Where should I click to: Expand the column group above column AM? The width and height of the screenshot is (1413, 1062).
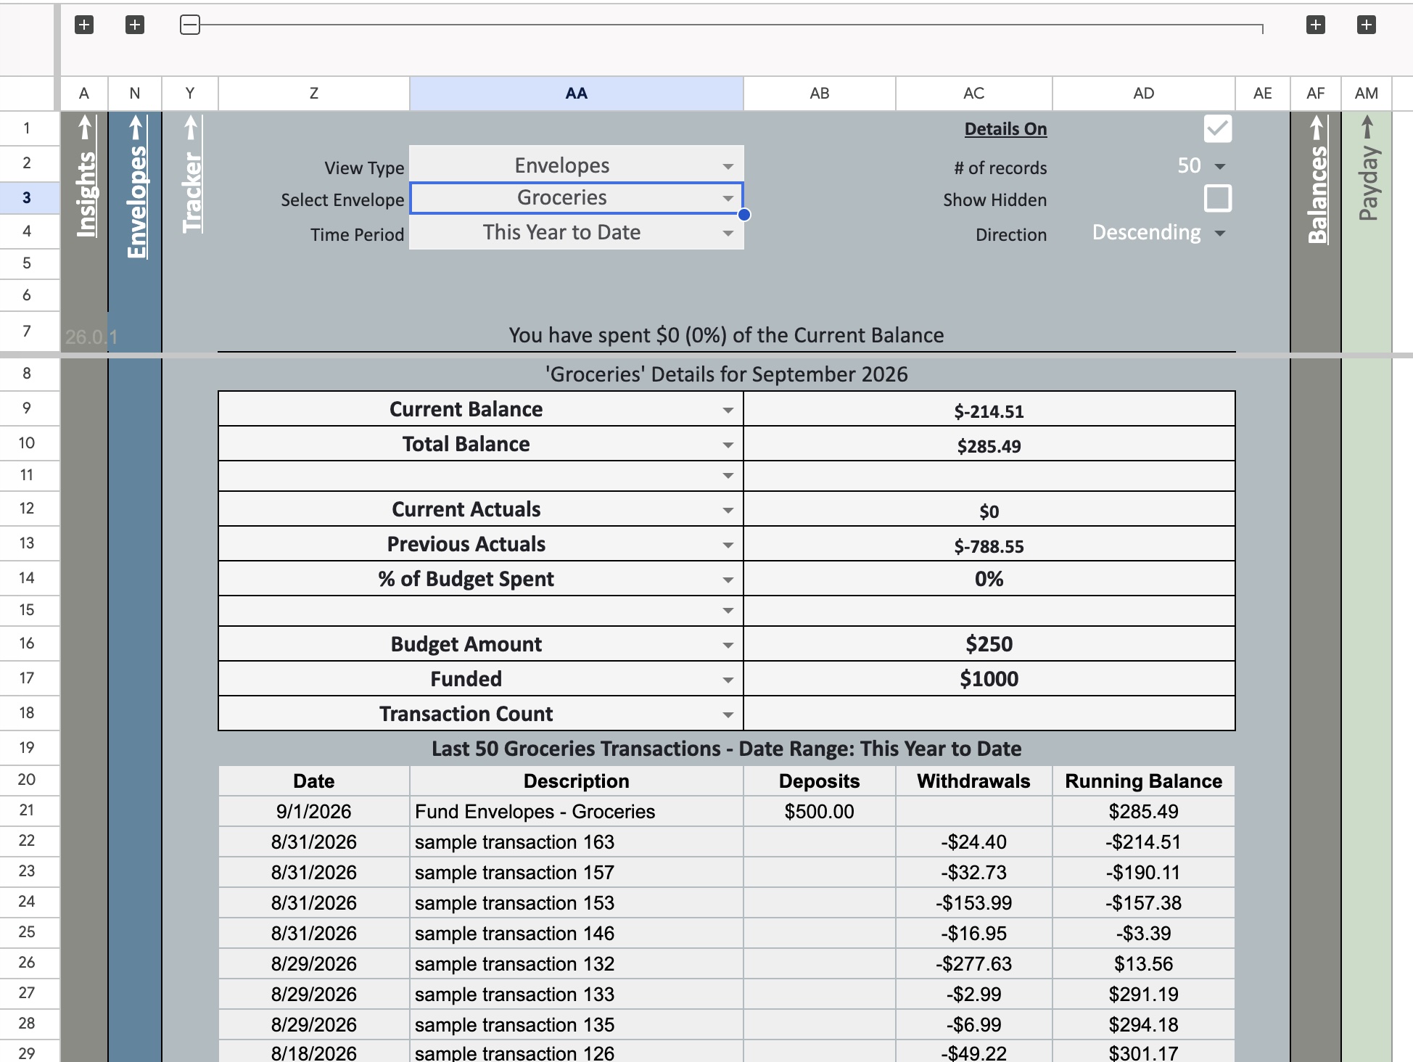pos(1367,25)
